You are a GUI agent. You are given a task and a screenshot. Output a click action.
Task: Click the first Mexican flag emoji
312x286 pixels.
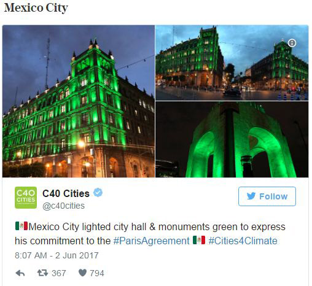21,226
